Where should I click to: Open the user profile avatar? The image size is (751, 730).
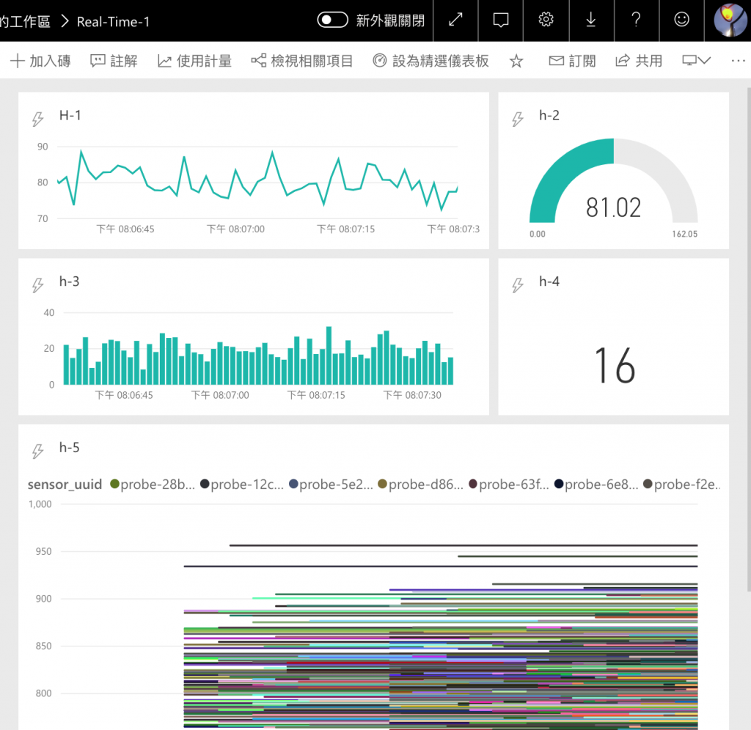click(x=729, y=20)
